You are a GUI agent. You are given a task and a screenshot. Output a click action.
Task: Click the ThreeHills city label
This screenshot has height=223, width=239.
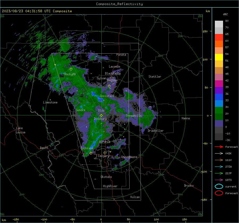click(134, 116)
